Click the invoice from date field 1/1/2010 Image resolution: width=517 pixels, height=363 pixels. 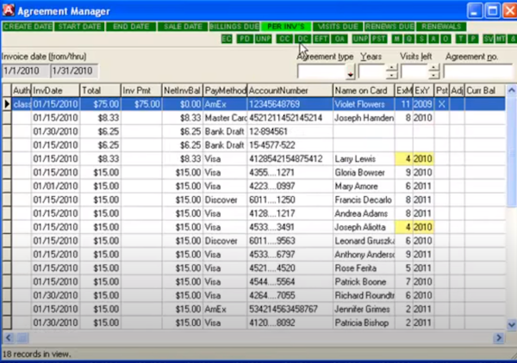click(24, 71)
